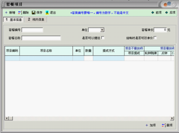Image resolution: width=179 pixels, height=133 pixels.
Task: Click the 删除 delete icon in toolbar
Action: pos(20,13)
